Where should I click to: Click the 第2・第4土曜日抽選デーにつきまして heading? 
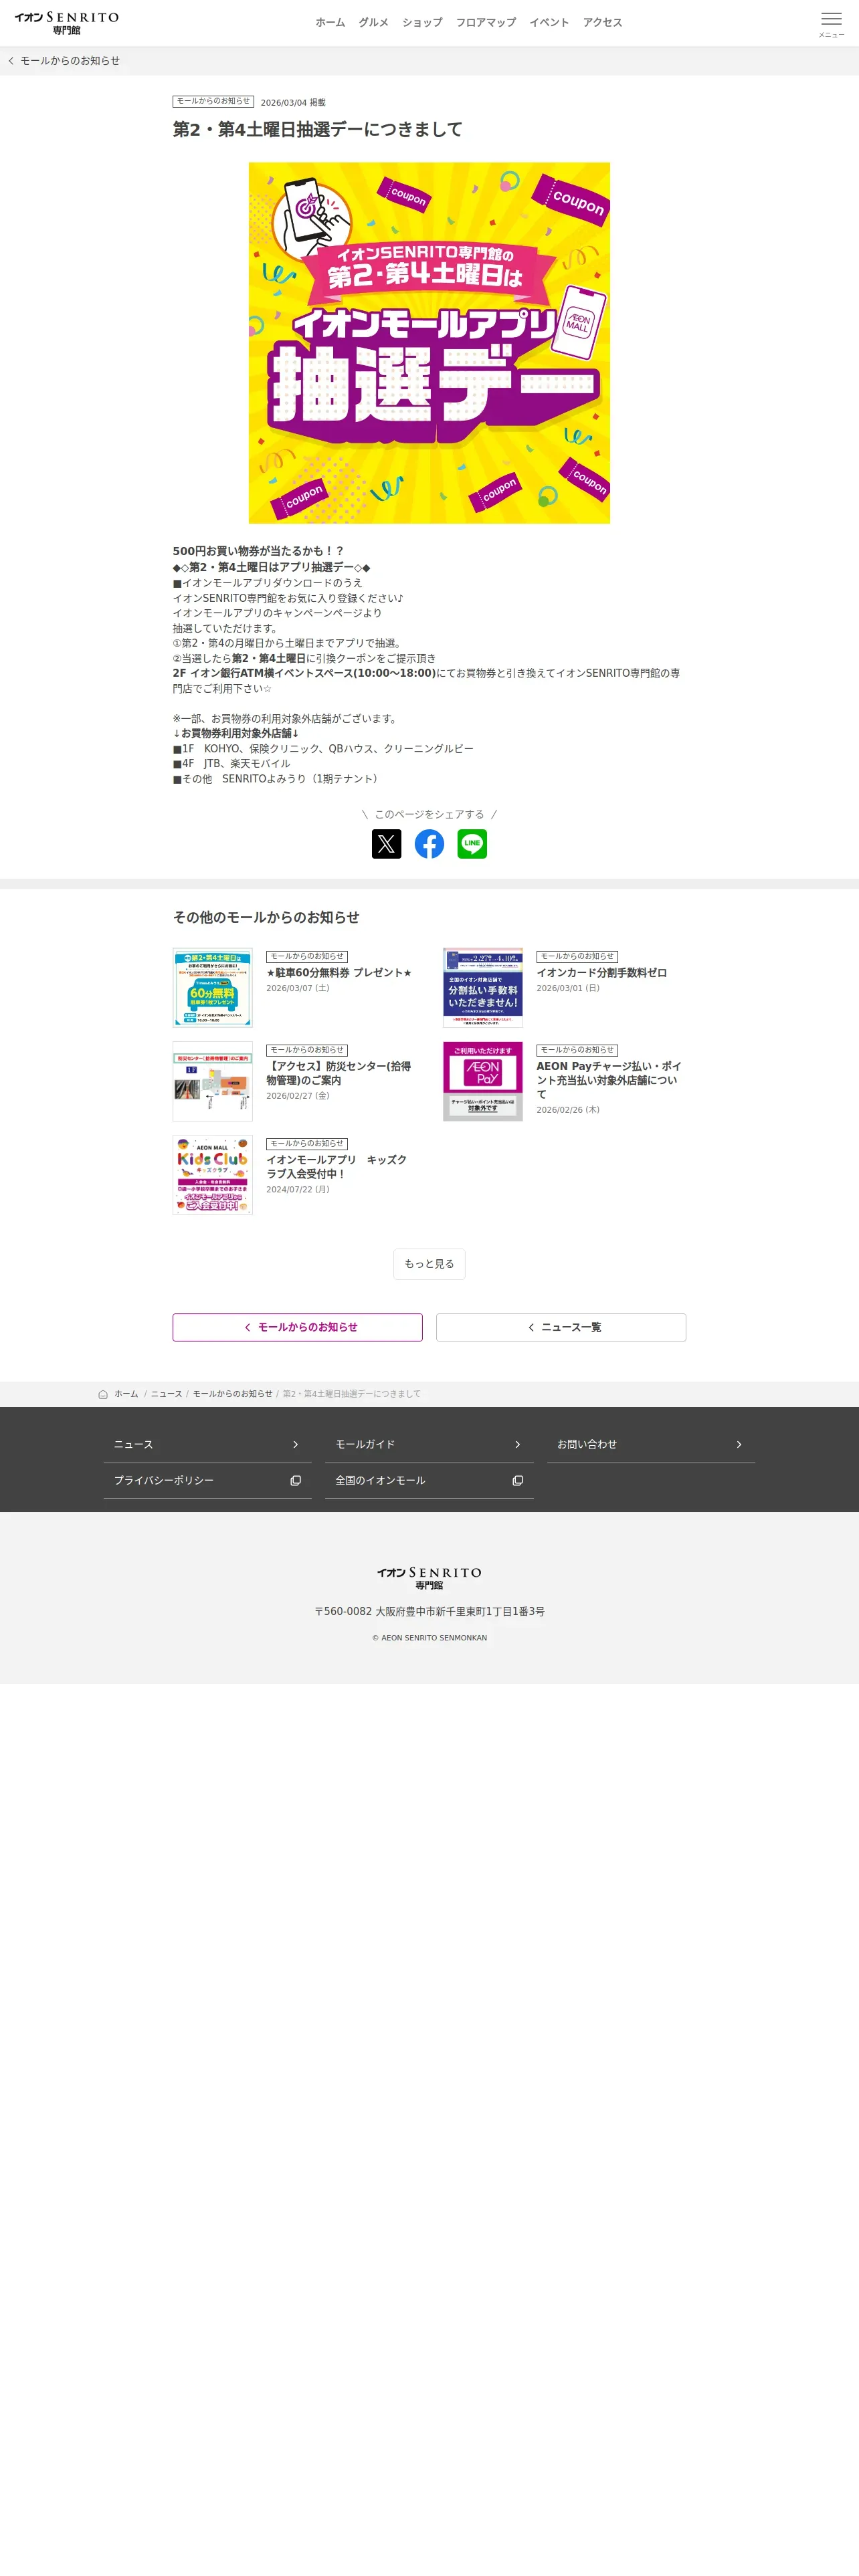[x=318, y=129]
